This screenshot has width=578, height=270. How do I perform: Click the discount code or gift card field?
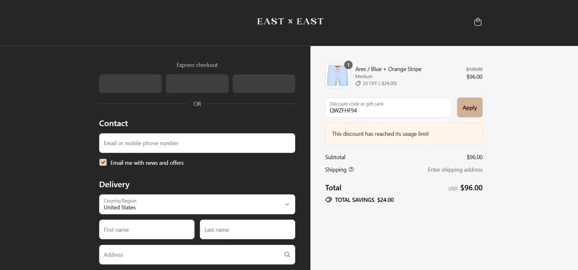click(388, 107)
